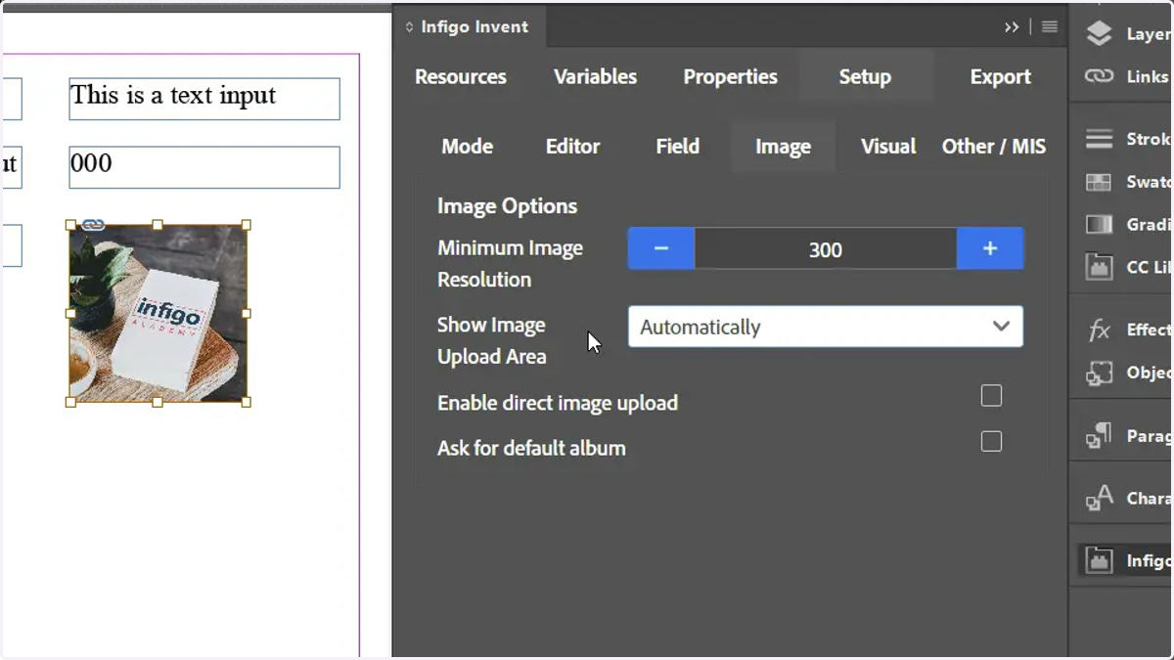Open the Field sub-tab
Image resolution: width=1174 pixels, height=660 pixels.
point(677,147)
